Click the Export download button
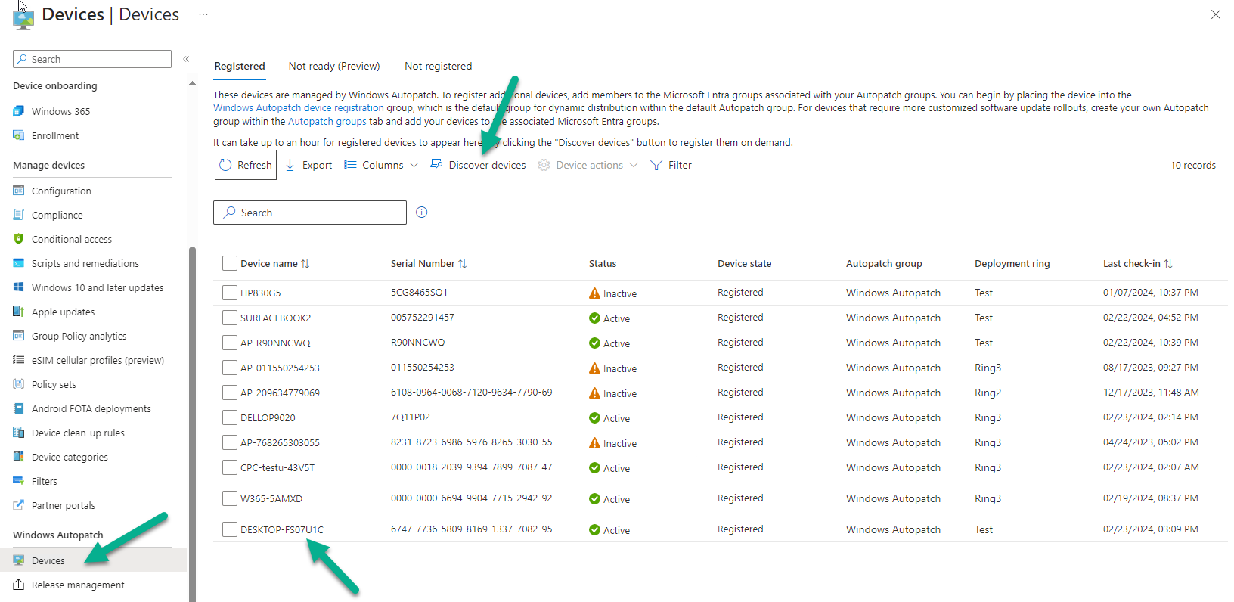Image resolution: width=1234 pixels, height=602 pixels. 308,165
